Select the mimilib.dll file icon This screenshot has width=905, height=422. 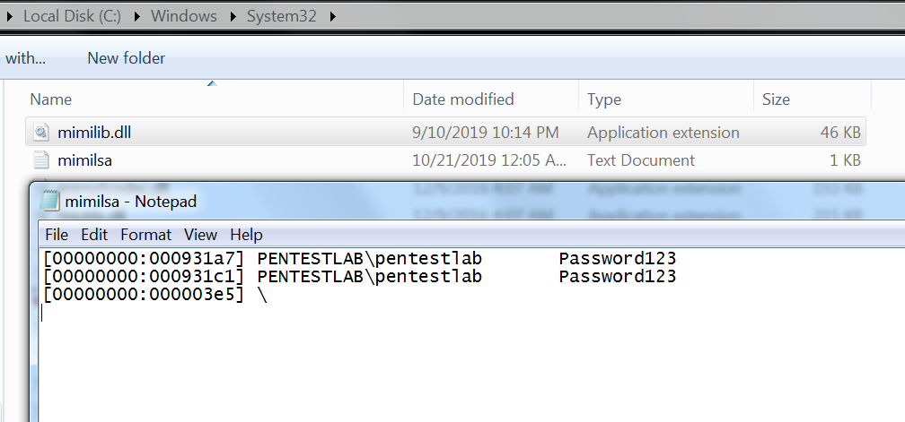[42, 133]
